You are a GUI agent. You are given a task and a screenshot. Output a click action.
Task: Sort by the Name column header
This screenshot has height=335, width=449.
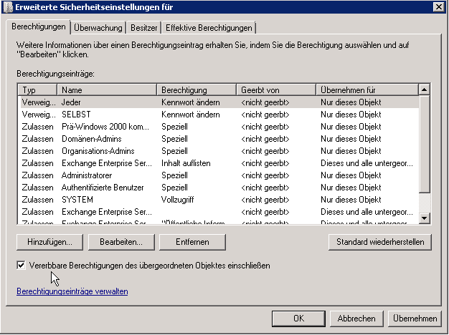click(x=107, y=90)
